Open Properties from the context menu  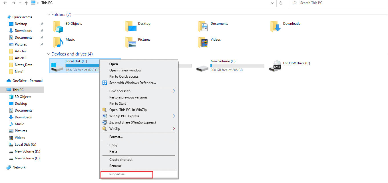(x=139, y=174)
